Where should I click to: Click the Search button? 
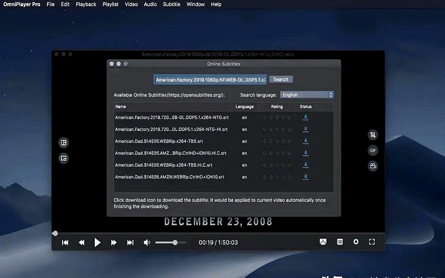[x=281, y=79]
